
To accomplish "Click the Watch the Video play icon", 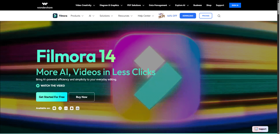I will tap(38, 86).
